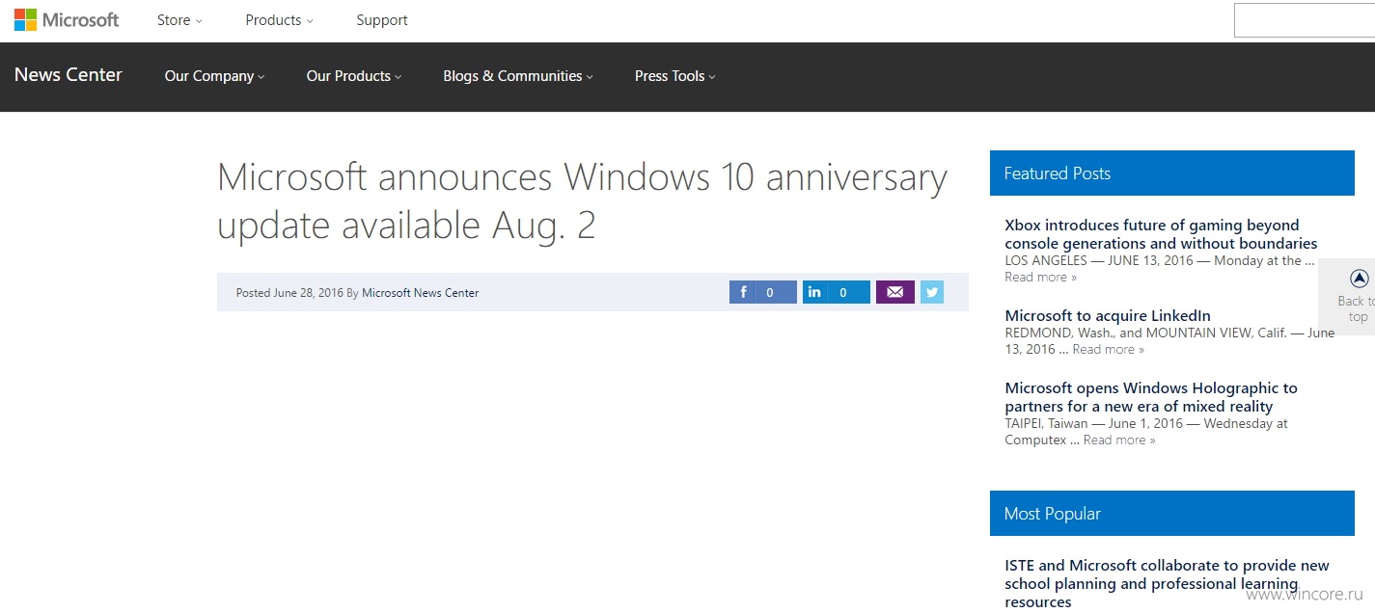The image size is (1375, 613).
Task: Tweet article using Twitter bird icon
Action: 932,292
